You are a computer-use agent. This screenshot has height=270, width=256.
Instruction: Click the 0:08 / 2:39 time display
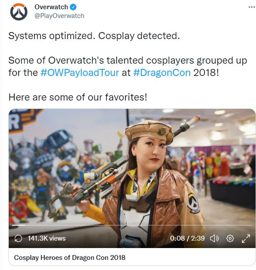(187, 238)
